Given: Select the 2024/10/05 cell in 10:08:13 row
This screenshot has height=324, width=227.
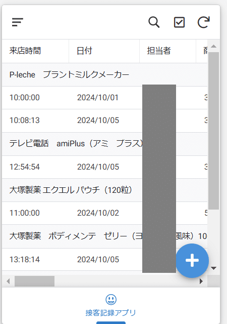Looking at the screenshot, I should click(98, 120).
